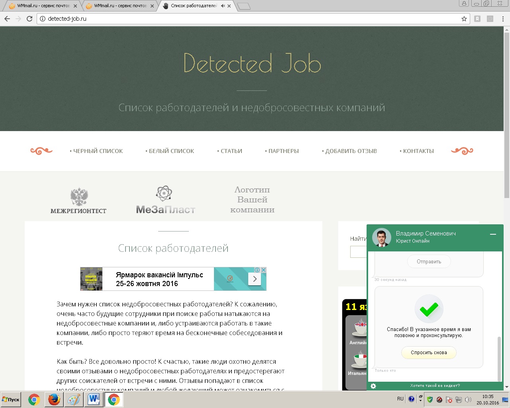This screenshot has height=408, width=510.
Task: Launch Firefox from the taskbar
Action: 54,400
